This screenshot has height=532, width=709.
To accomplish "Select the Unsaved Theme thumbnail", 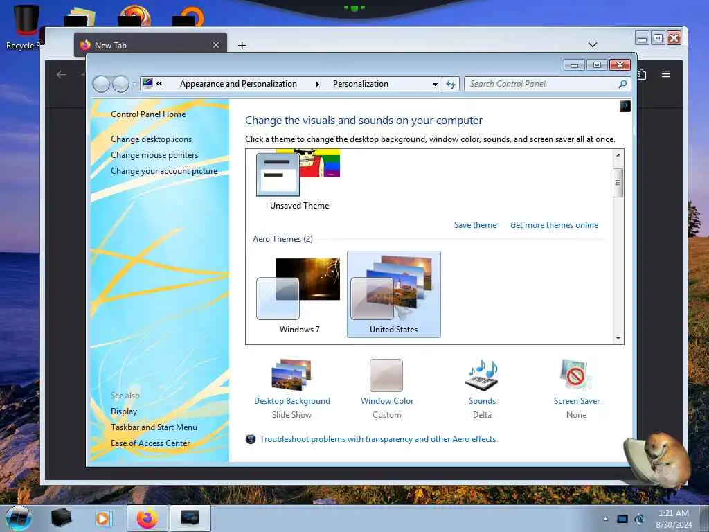I will [x=298, y=179].
